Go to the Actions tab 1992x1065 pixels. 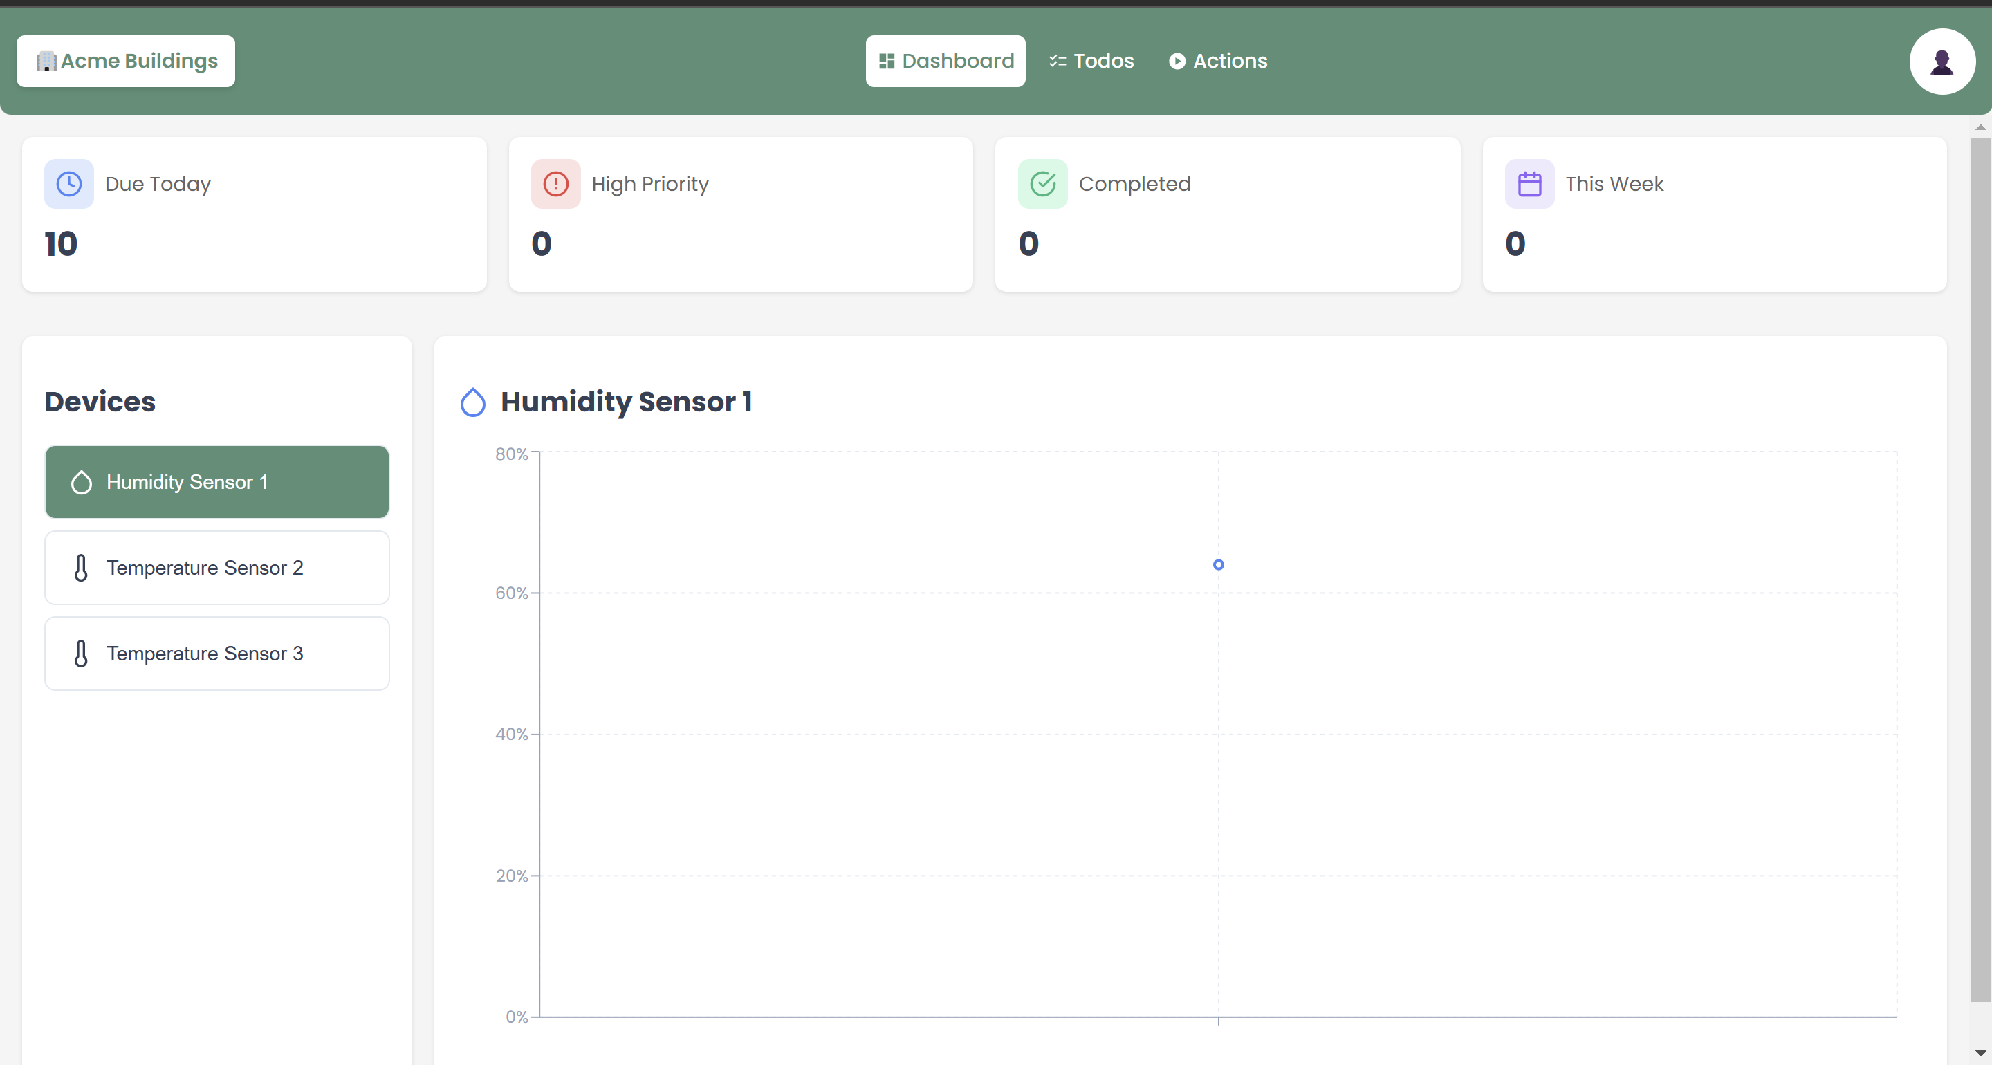point(1218,61)
